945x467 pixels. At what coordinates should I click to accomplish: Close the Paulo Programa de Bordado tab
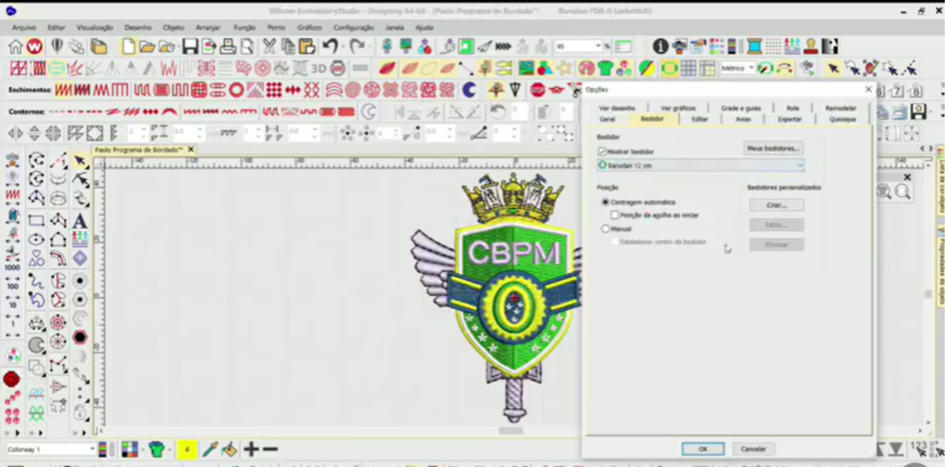191,150
